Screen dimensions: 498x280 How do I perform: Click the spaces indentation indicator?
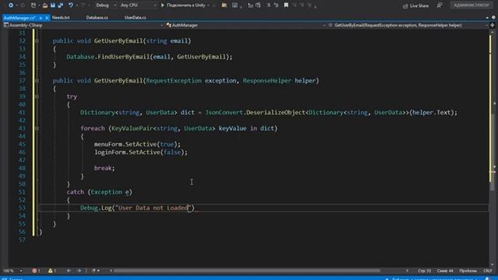pos(468,271)
